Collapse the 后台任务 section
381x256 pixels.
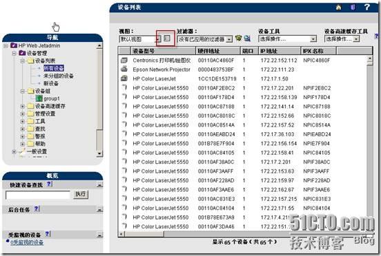pos(99,210)
